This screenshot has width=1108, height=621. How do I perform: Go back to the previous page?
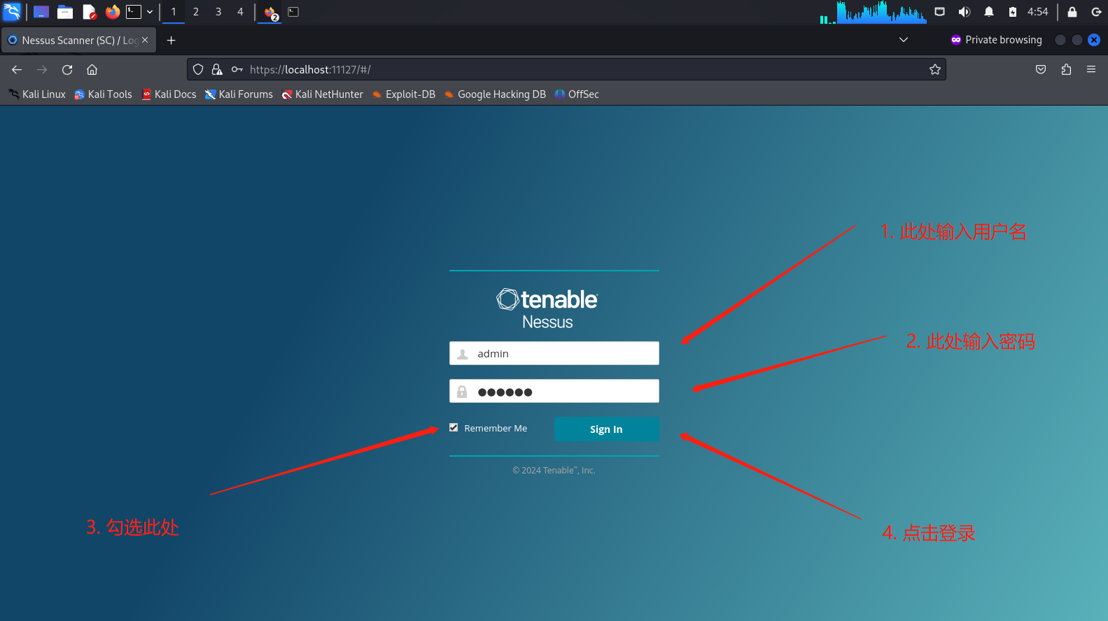click(x=17, y=70)
